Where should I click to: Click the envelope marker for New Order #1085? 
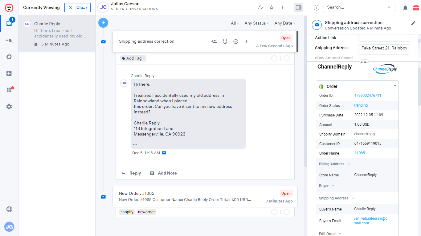pyautogui.click(x=103, y=197)
